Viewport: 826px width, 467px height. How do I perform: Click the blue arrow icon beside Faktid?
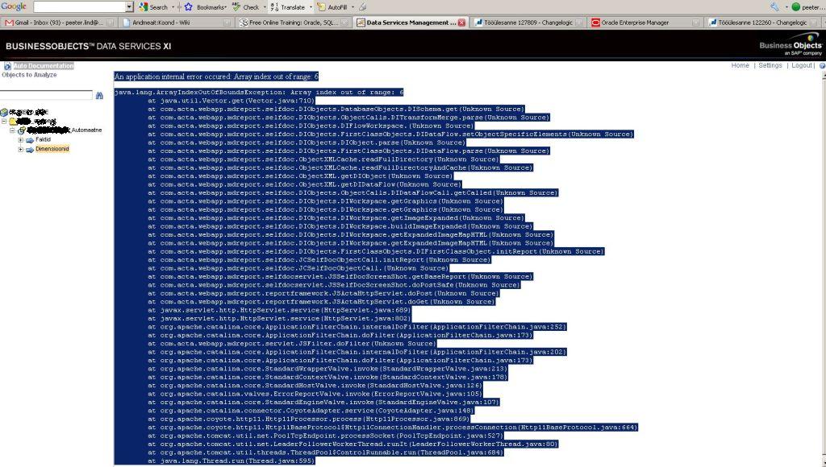(x=30, y=140)
